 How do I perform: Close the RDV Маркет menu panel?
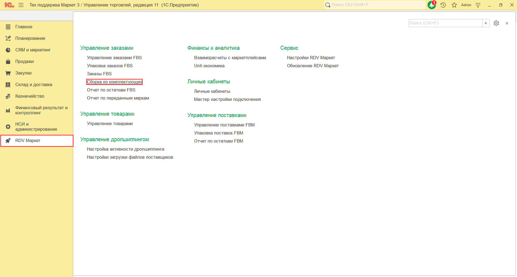click(x=507, y=23)
